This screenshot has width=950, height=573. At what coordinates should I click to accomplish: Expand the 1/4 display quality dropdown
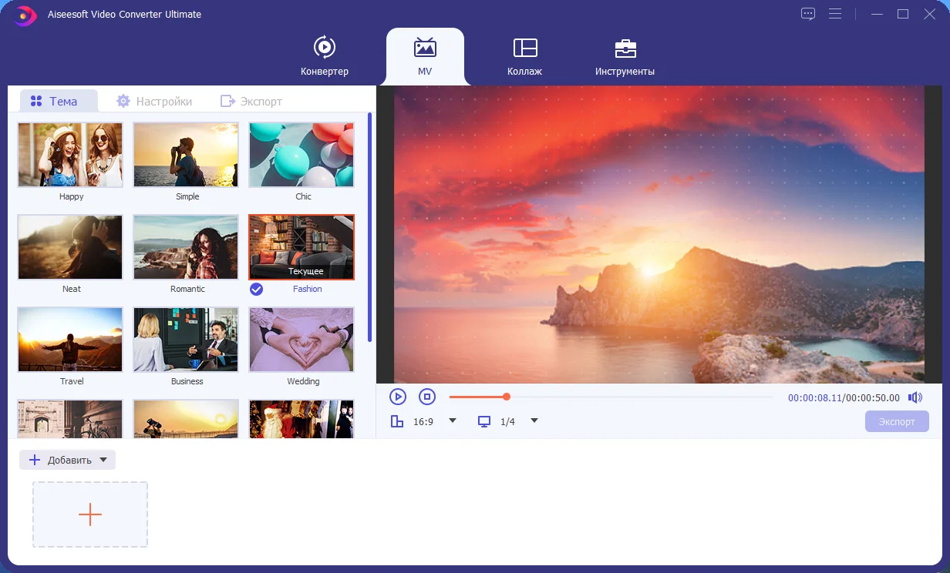pos(534,421)
